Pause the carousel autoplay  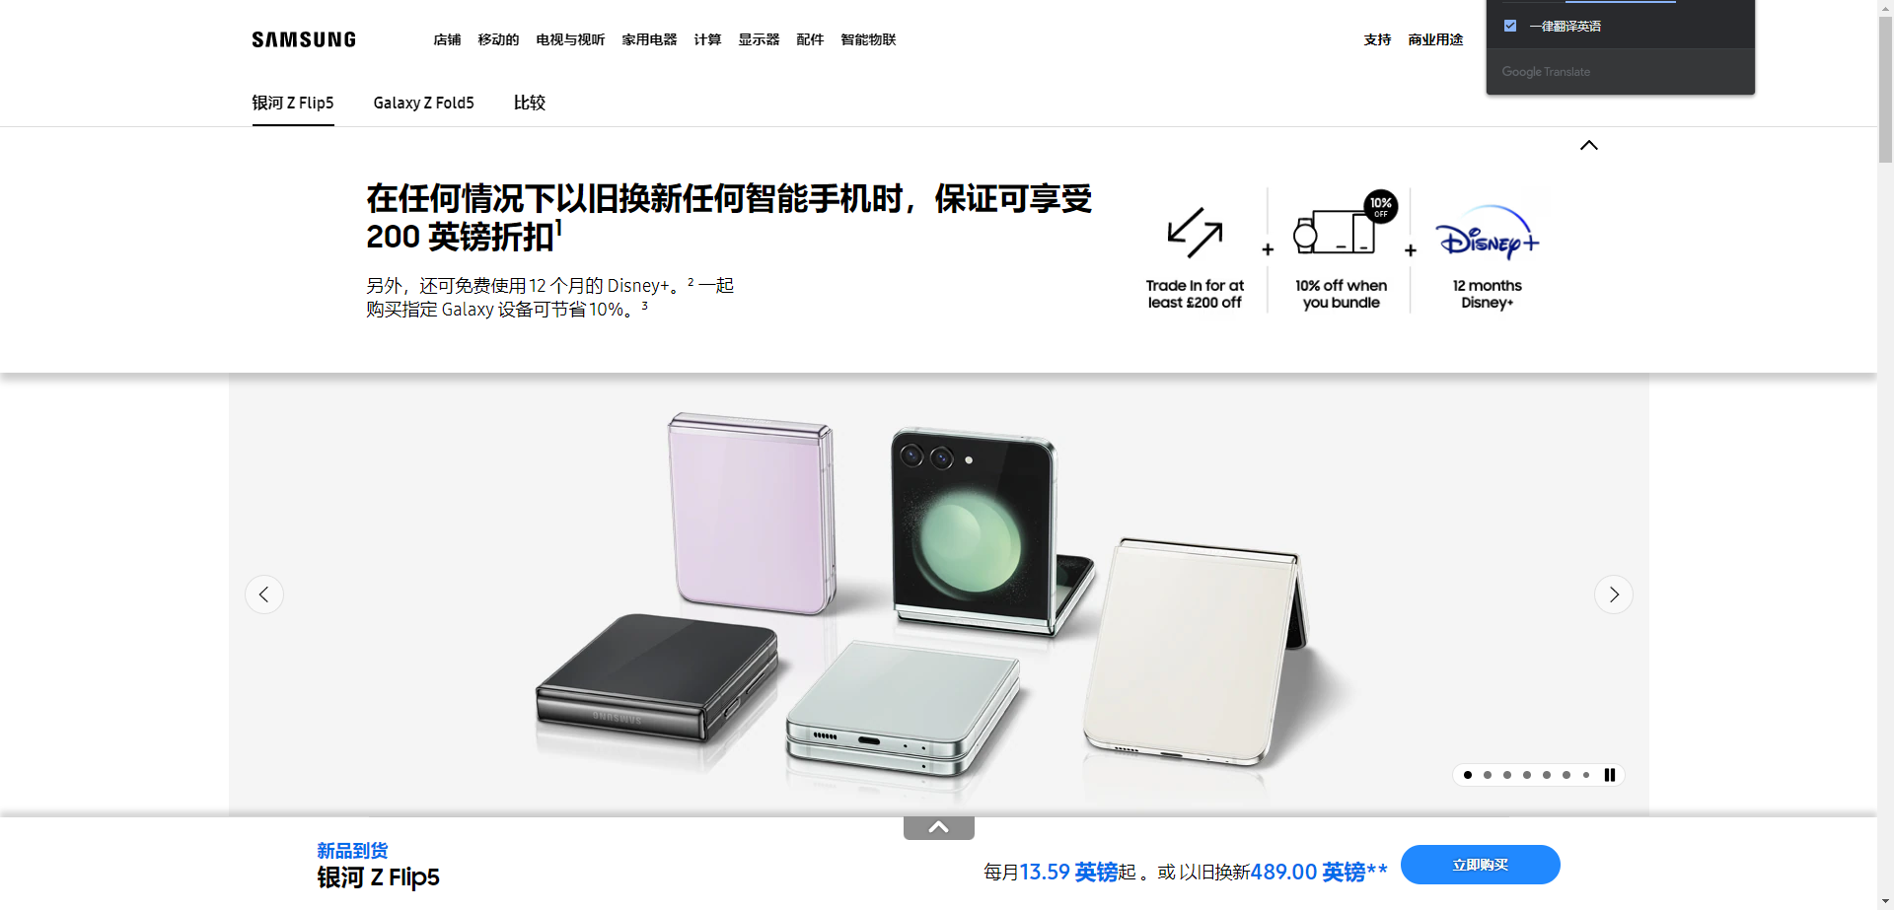point(1610,775)
